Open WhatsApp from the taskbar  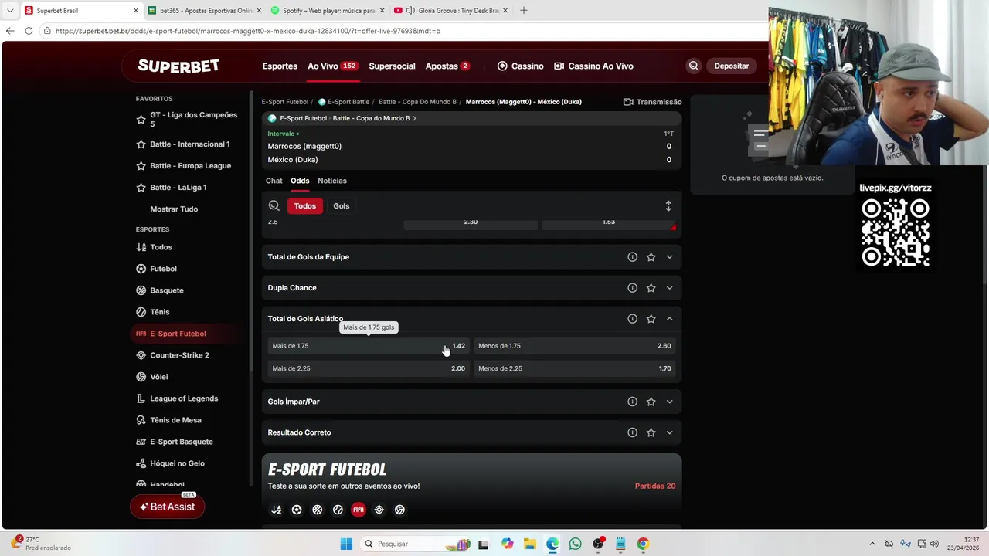pos(575,544)
